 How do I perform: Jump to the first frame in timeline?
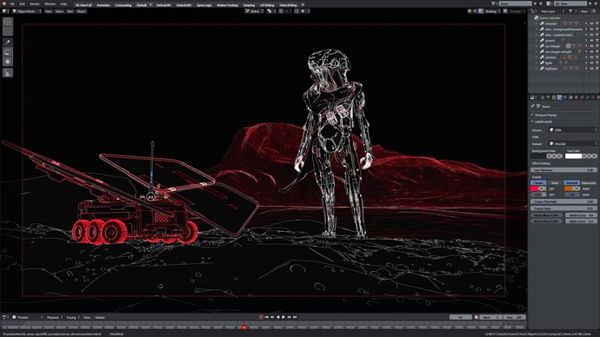coord(267,317)
